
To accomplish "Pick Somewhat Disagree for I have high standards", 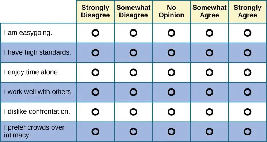I will pos(133,53).
